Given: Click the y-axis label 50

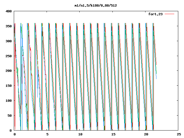Looking at the screenshot, I should 9,116.
